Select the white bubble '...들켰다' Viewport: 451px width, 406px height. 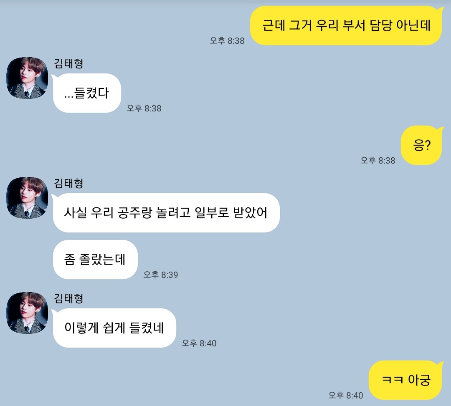(86, 93)
